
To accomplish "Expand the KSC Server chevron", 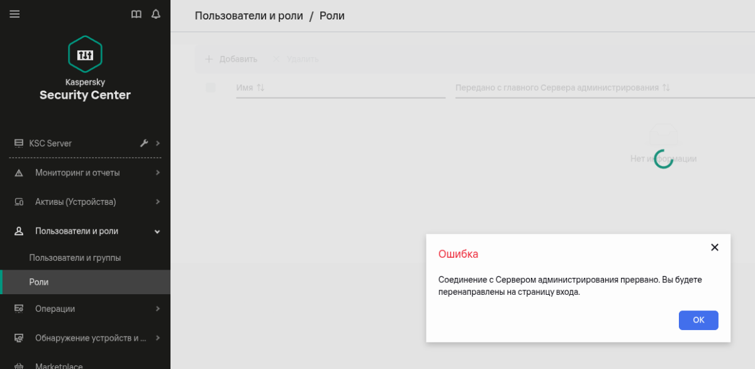I will (158, 143).
